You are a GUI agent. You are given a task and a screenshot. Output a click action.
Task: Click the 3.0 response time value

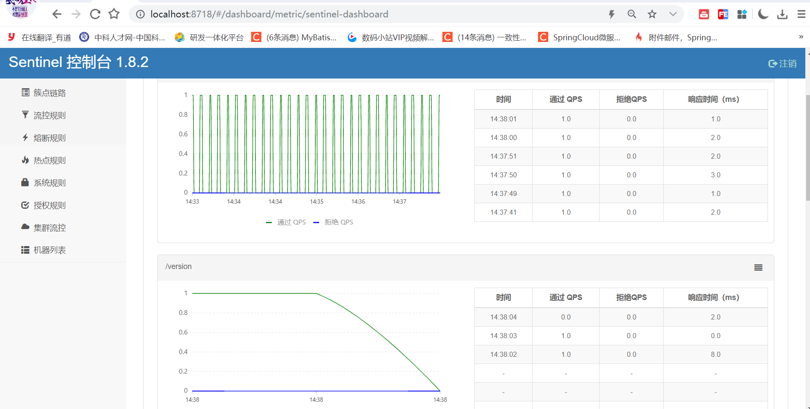(x=716, y=175)
